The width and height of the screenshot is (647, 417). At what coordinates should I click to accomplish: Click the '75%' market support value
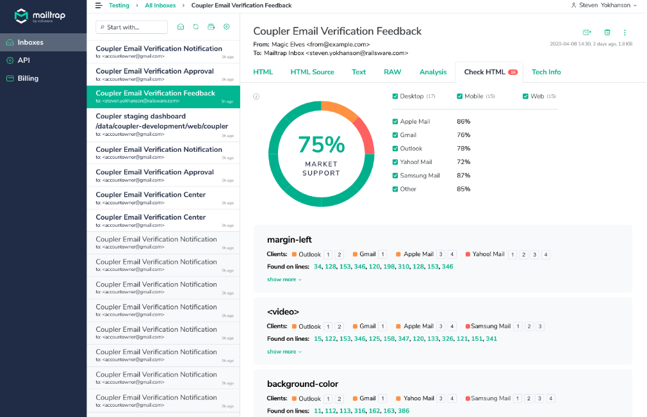[x=322, y=145]
